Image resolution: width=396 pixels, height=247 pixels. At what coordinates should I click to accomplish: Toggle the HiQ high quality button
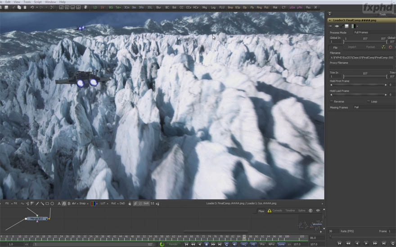point(244,244)
